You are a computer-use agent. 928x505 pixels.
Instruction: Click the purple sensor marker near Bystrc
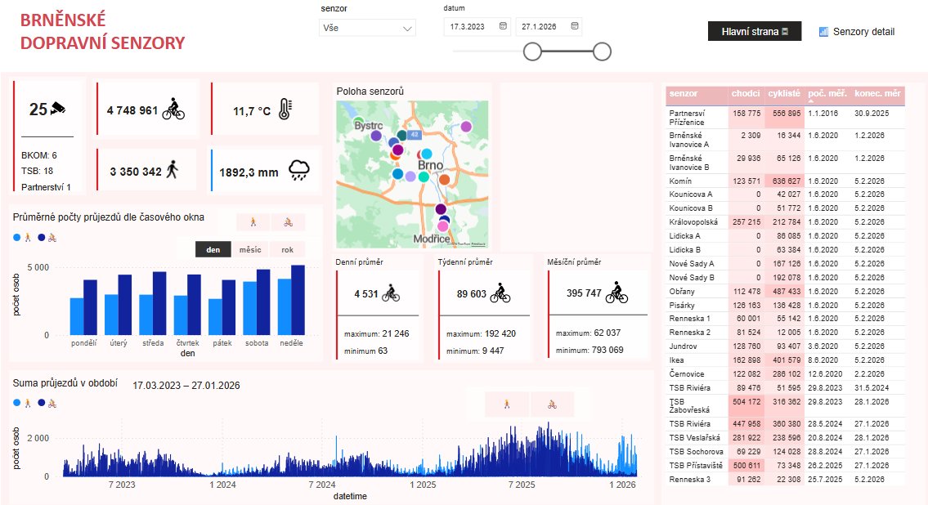coord(376,136)
